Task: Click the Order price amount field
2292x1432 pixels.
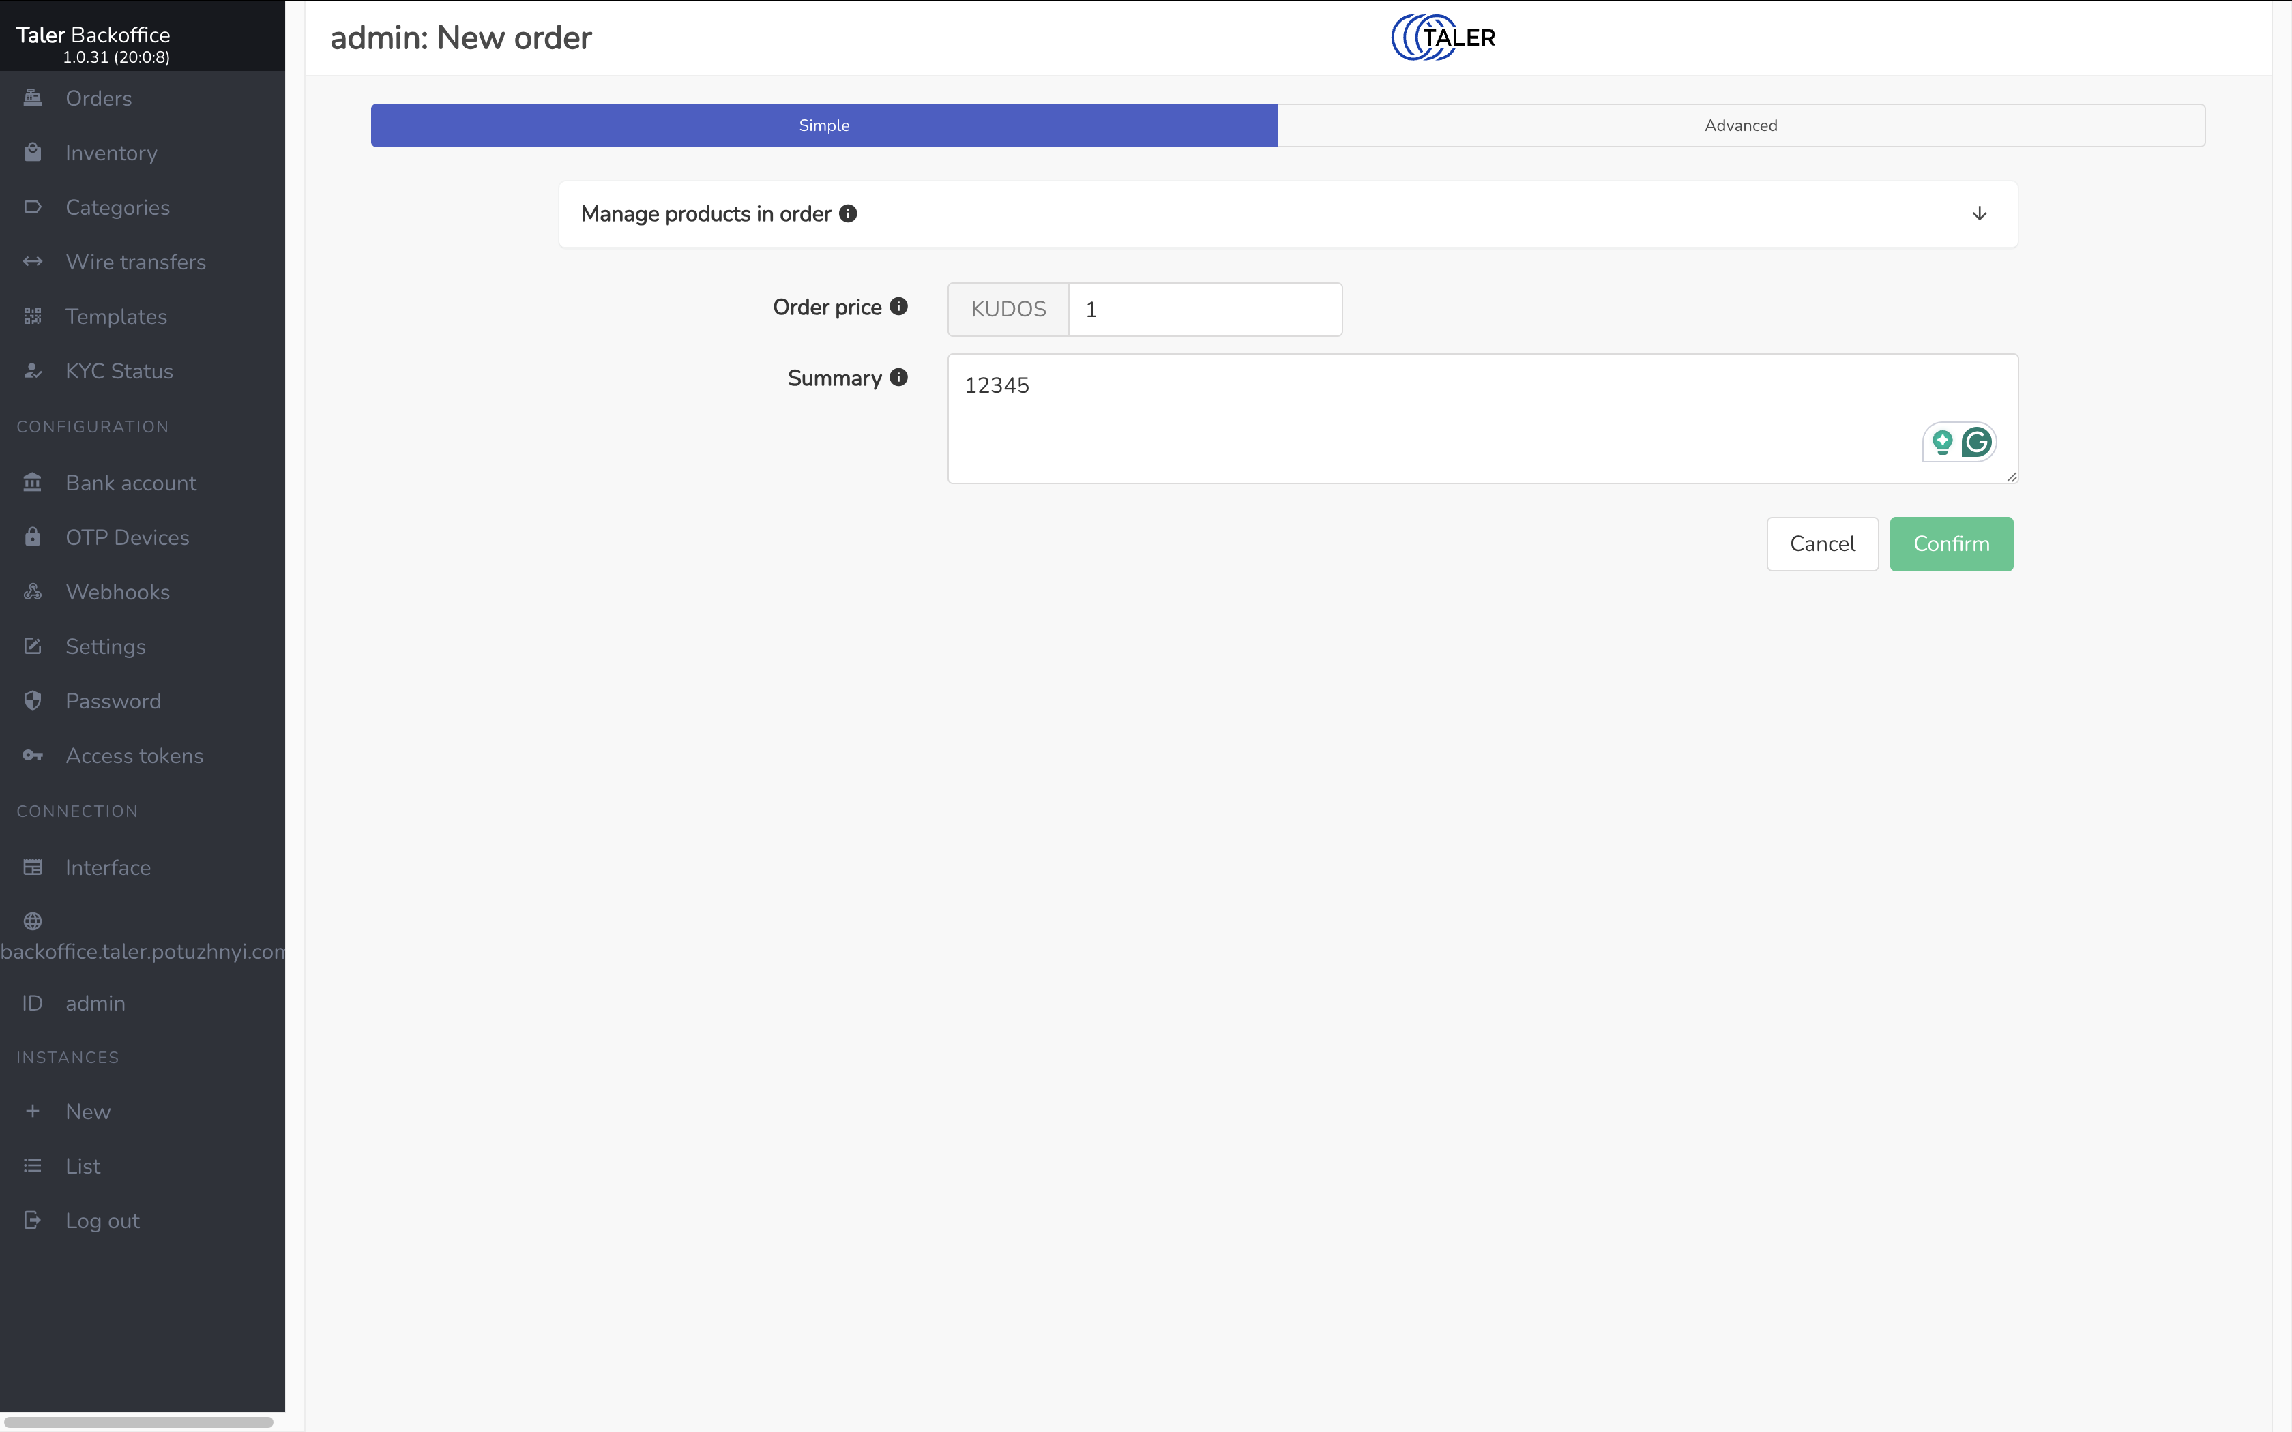Action: (1204, 310)
